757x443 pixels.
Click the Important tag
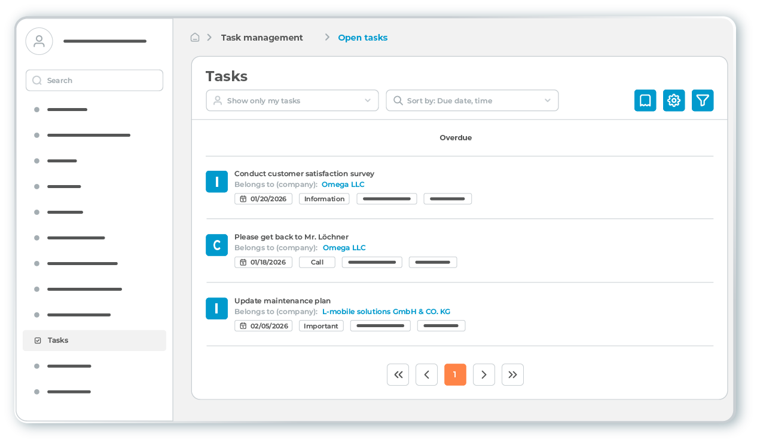[x=321, y=326]
